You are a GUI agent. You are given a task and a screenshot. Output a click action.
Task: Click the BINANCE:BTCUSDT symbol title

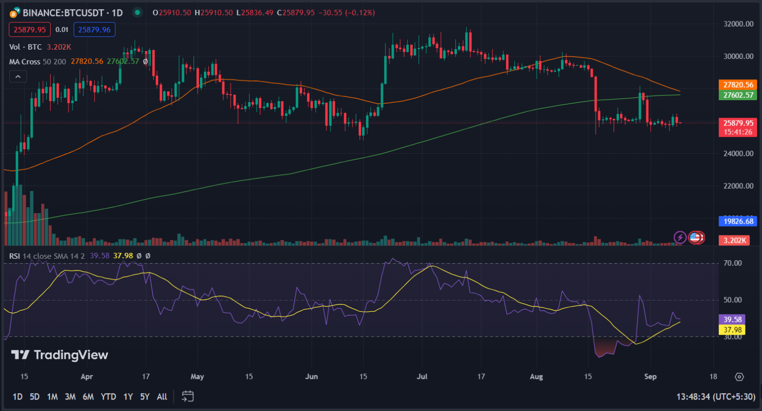72,13
